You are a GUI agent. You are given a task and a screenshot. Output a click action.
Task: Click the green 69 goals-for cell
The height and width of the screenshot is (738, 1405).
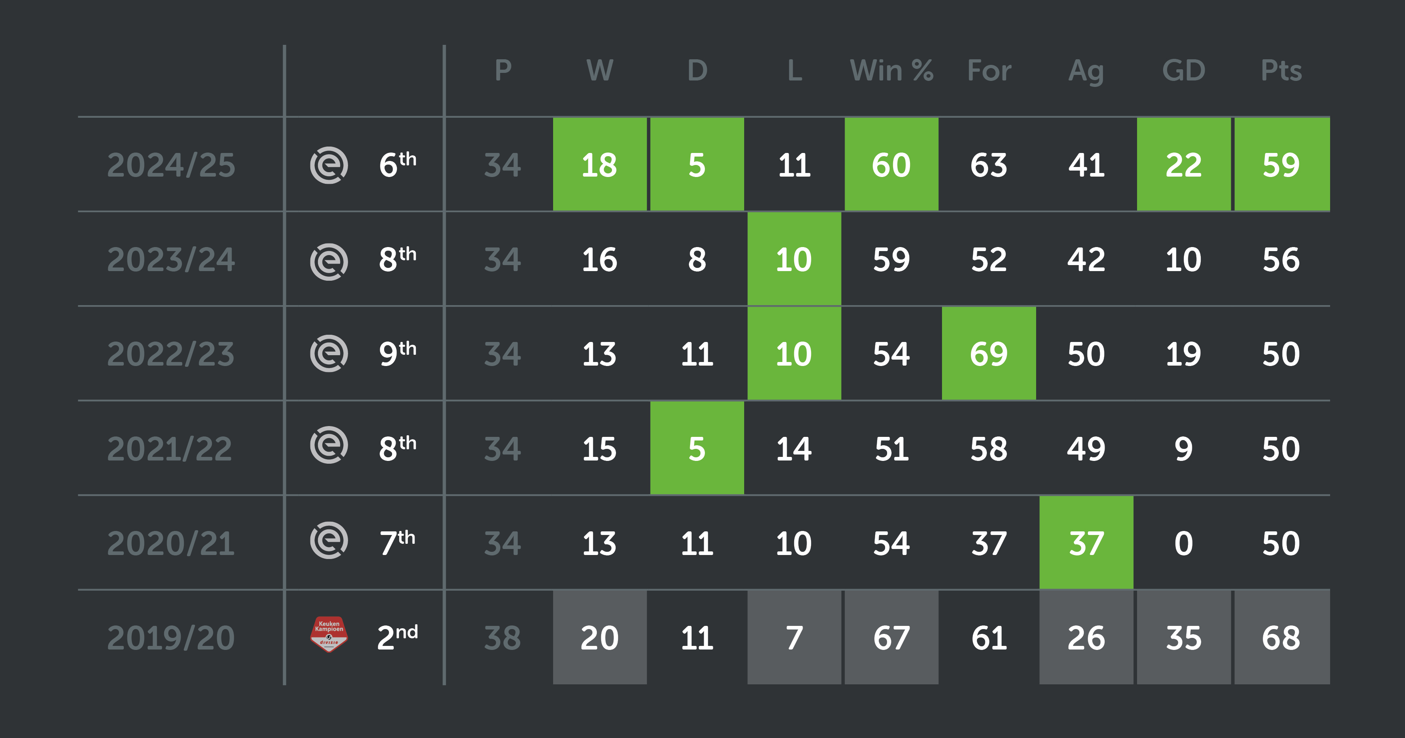click(989, 354)
